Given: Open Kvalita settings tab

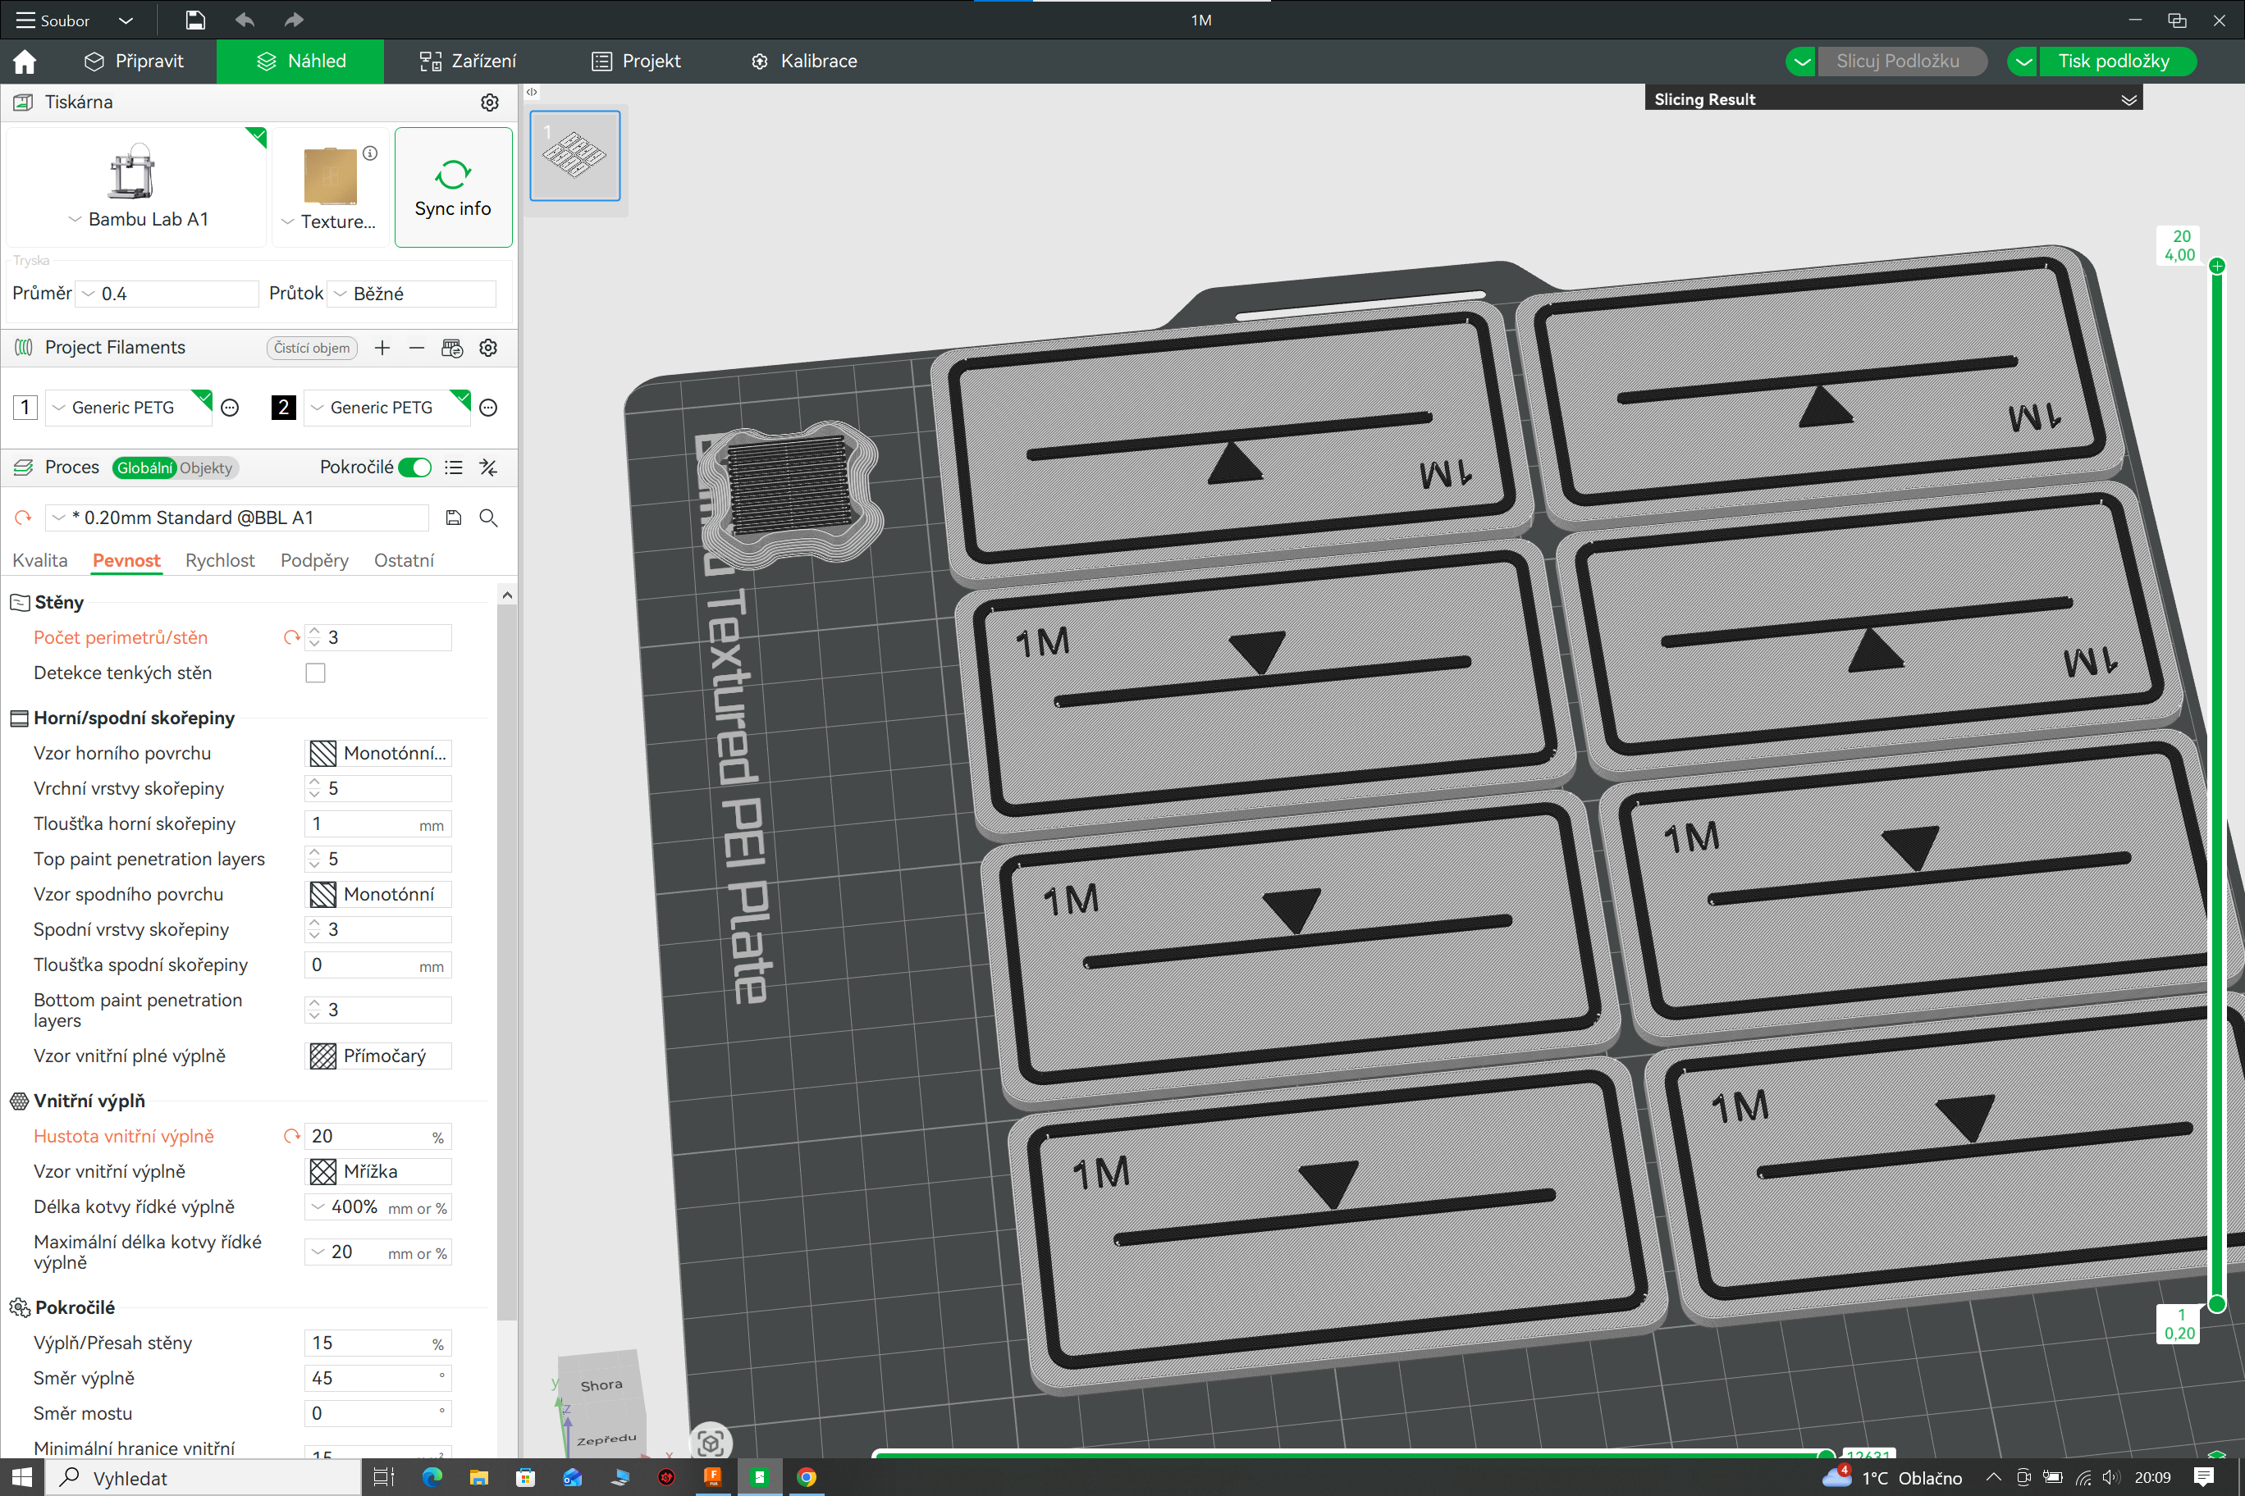Looking at the screenshot, I should pyautogui.click(x=40, y=561).
